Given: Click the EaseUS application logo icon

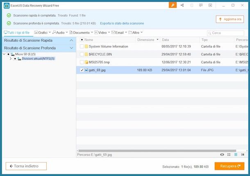Looking at the screenshot, I should [x=7, y=6].
